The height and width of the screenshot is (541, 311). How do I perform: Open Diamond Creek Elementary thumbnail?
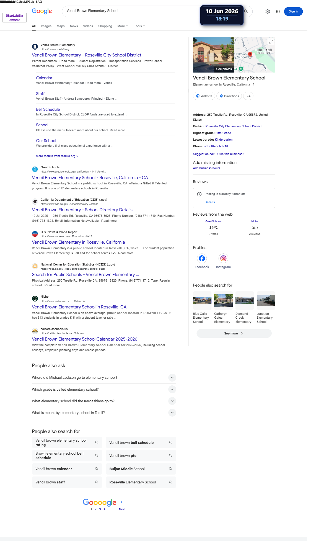pyautogui.click(x=245, y=300)
